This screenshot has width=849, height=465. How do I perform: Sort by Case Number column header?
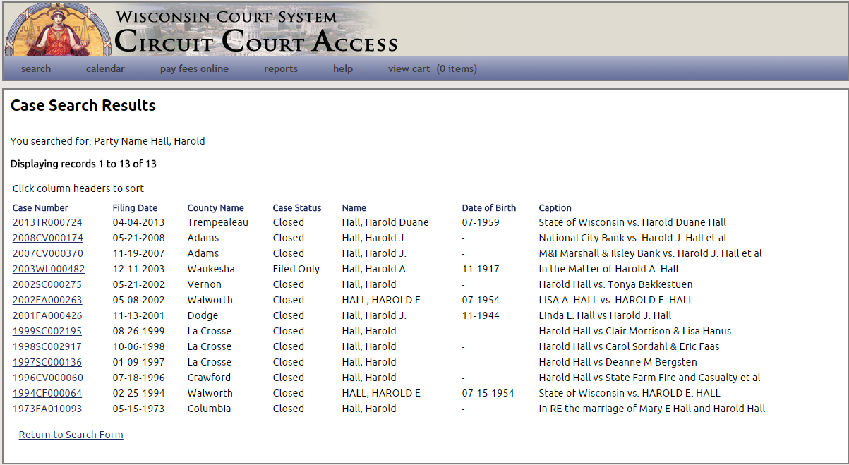tap(40, 208)
